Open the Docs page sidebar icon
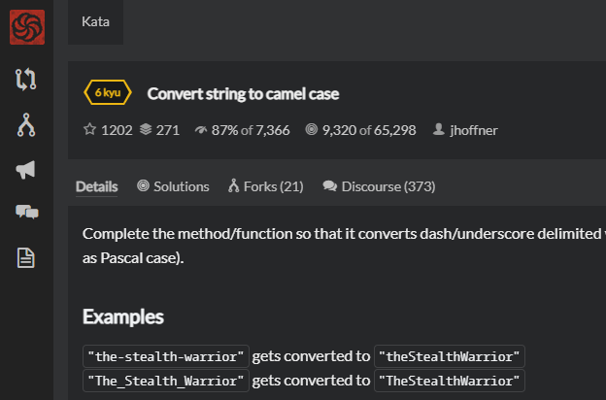Image resolution: width=606 pixels, height=400 pixels. (26, 258)
